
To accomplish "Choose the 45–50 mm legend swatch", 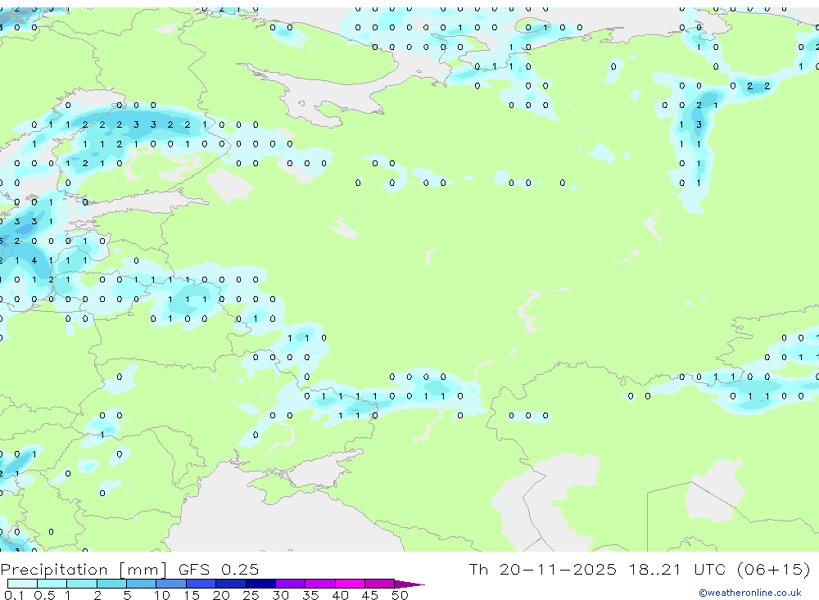I will coord(380,584).
